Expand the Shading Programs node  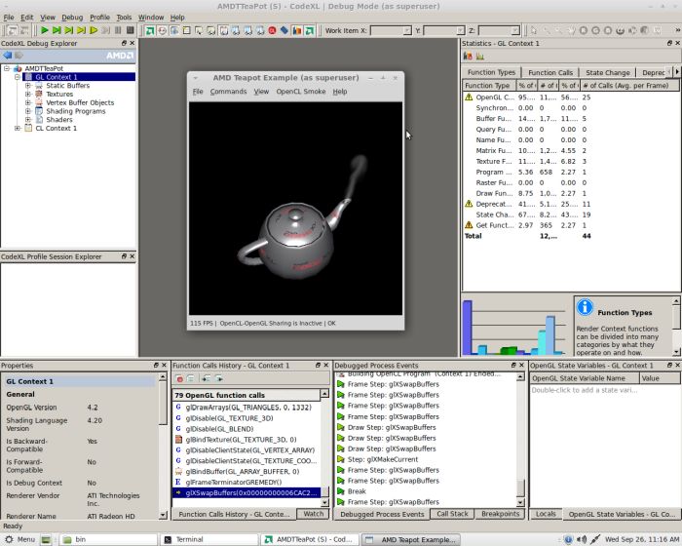[x=28, y=111]
